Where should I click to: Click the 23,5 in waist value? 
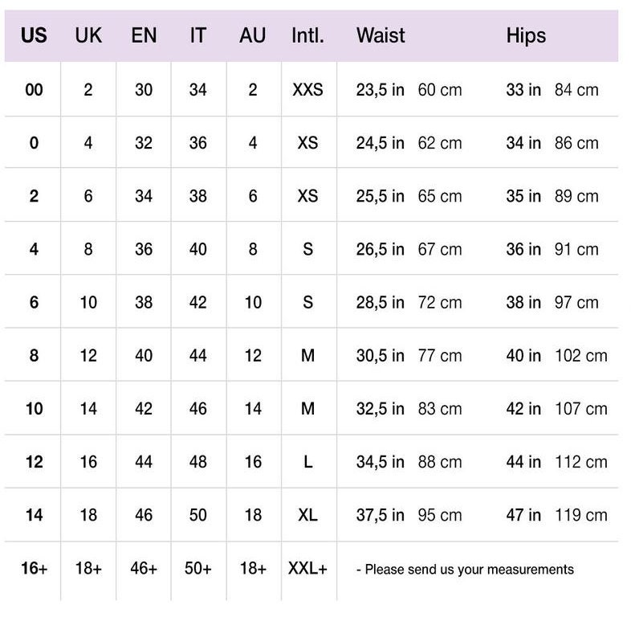coord(381,90)
